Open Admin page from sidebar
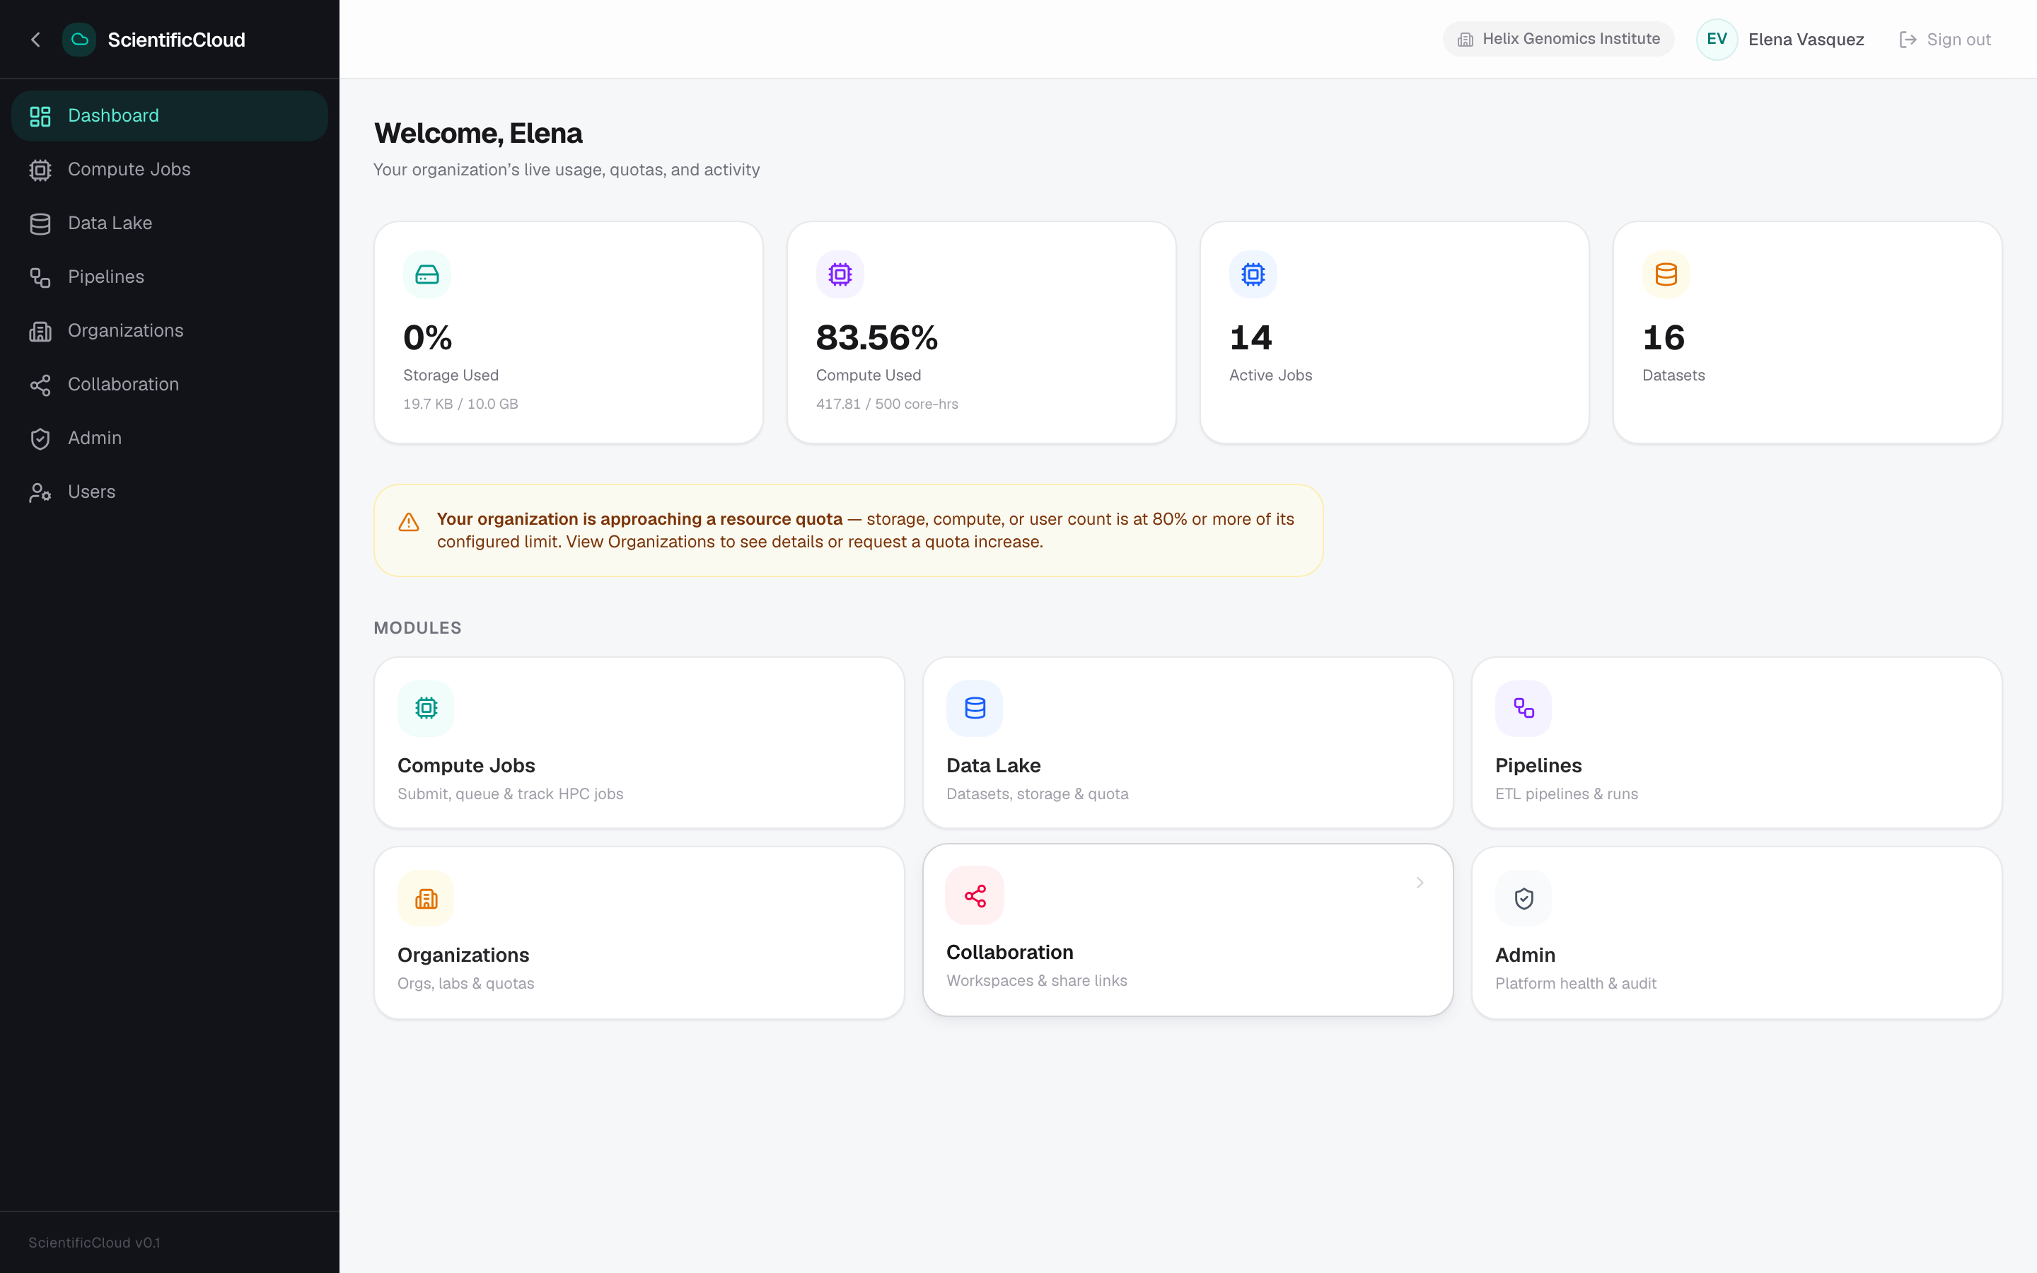The height and width of the screenshot is (1273, 2037). pyautogui.click(x=169, y=439)
